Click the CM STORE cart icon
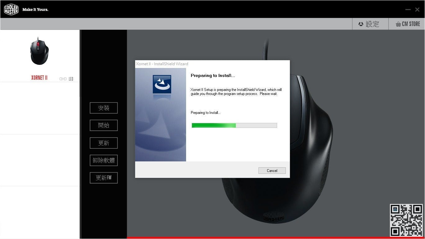Viewport: 425px width, 239px height. pyautogui.click(x=398, y=24)
